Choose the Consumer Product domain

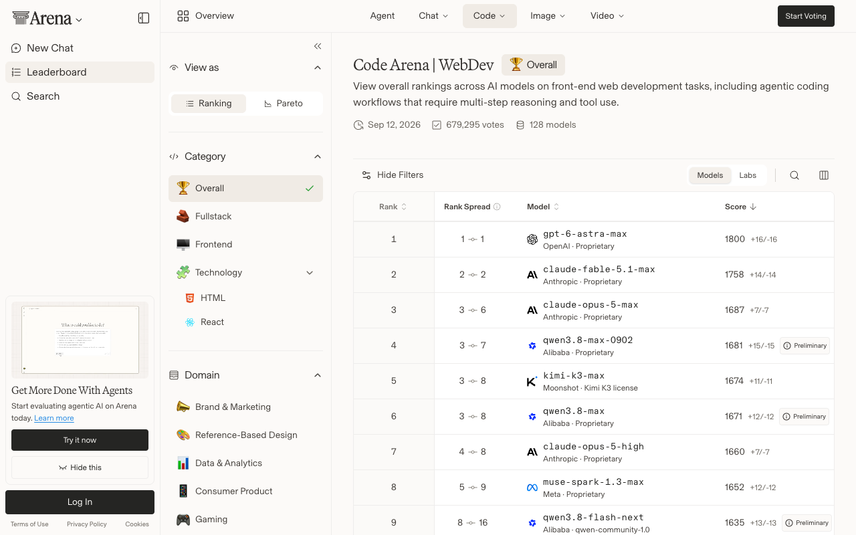pyautogui.click(x=245, y=492)
